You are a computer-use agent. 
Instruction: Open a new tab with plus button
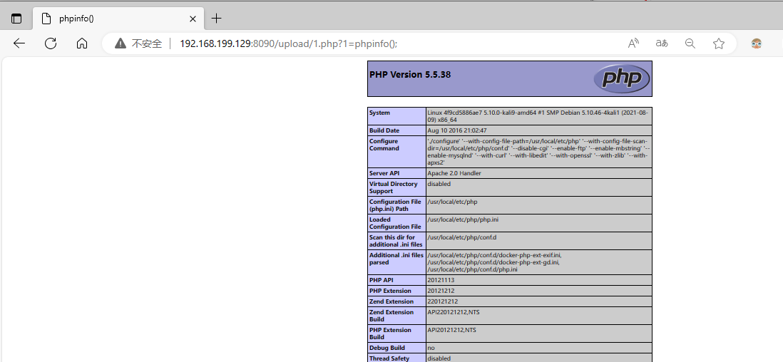[x=216, y=19]
